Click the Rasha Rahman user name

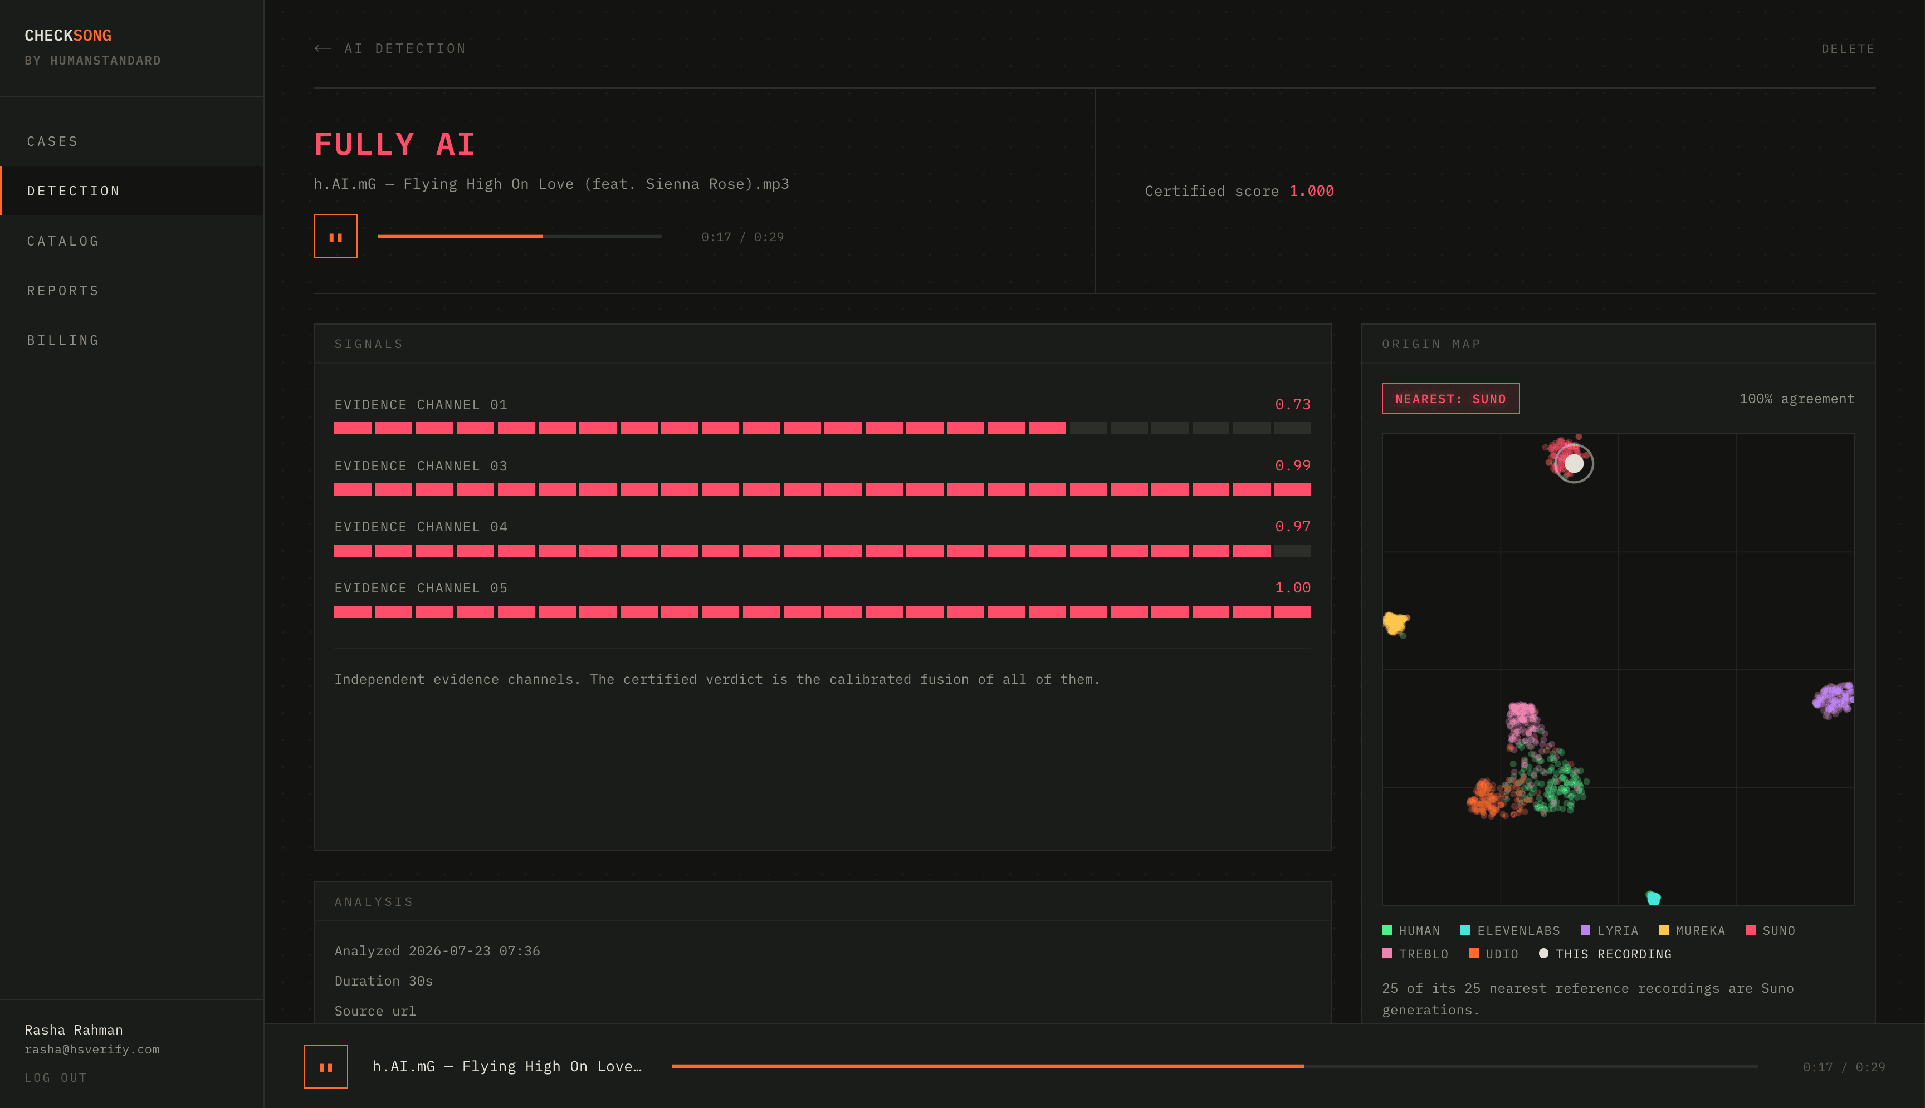[74, 1029]
